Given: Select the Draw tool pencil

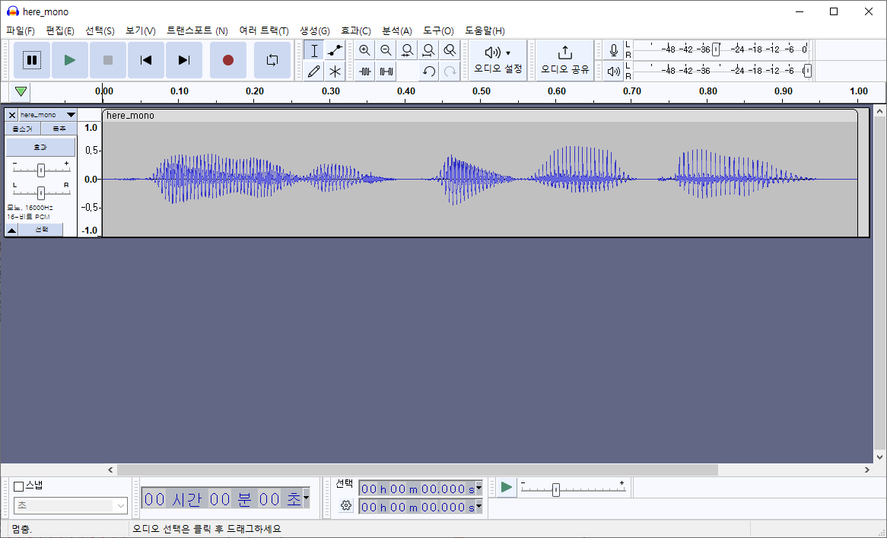Looking at the screenshot, I should point(313,72).
